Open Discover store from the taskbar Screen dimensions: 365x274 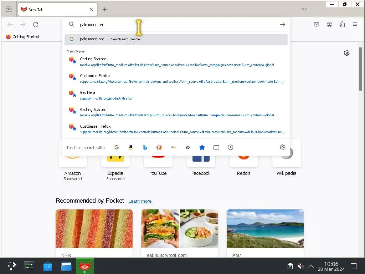pyautogui.click(x=48, y=266)
